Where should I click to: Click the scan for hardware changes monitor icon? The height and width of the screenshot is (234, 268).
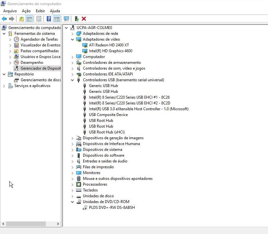[x=66, y=19]
